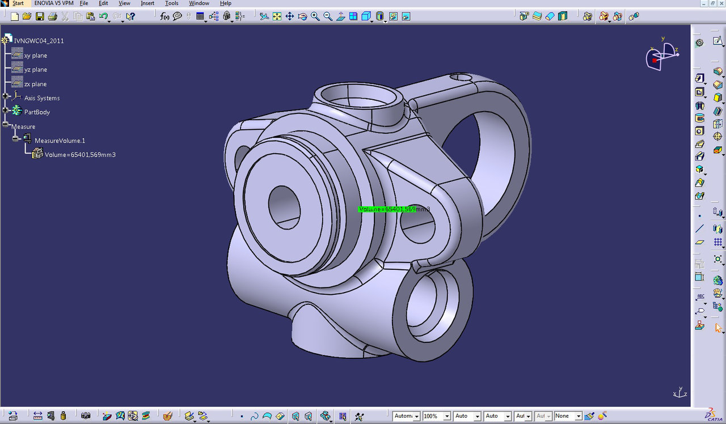Open the 100% transparency dropdown
The image size is (726, 424).
pyautogui.click(x=446, y=416)
